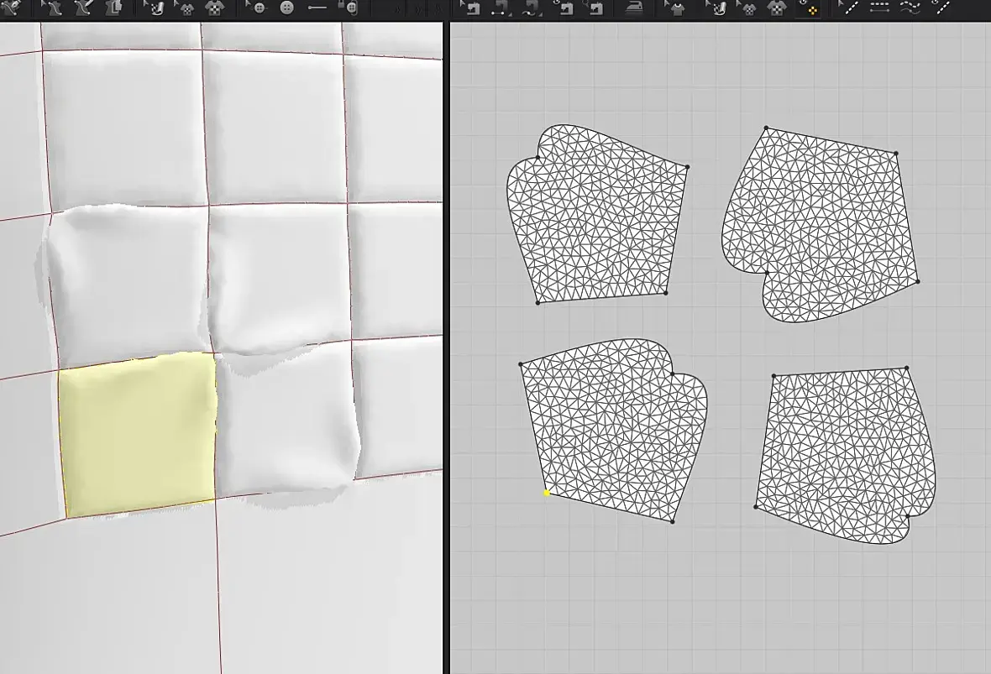Screen dimensions: 991x674
Task: Select the buttonhole tool
Action: 317,8
